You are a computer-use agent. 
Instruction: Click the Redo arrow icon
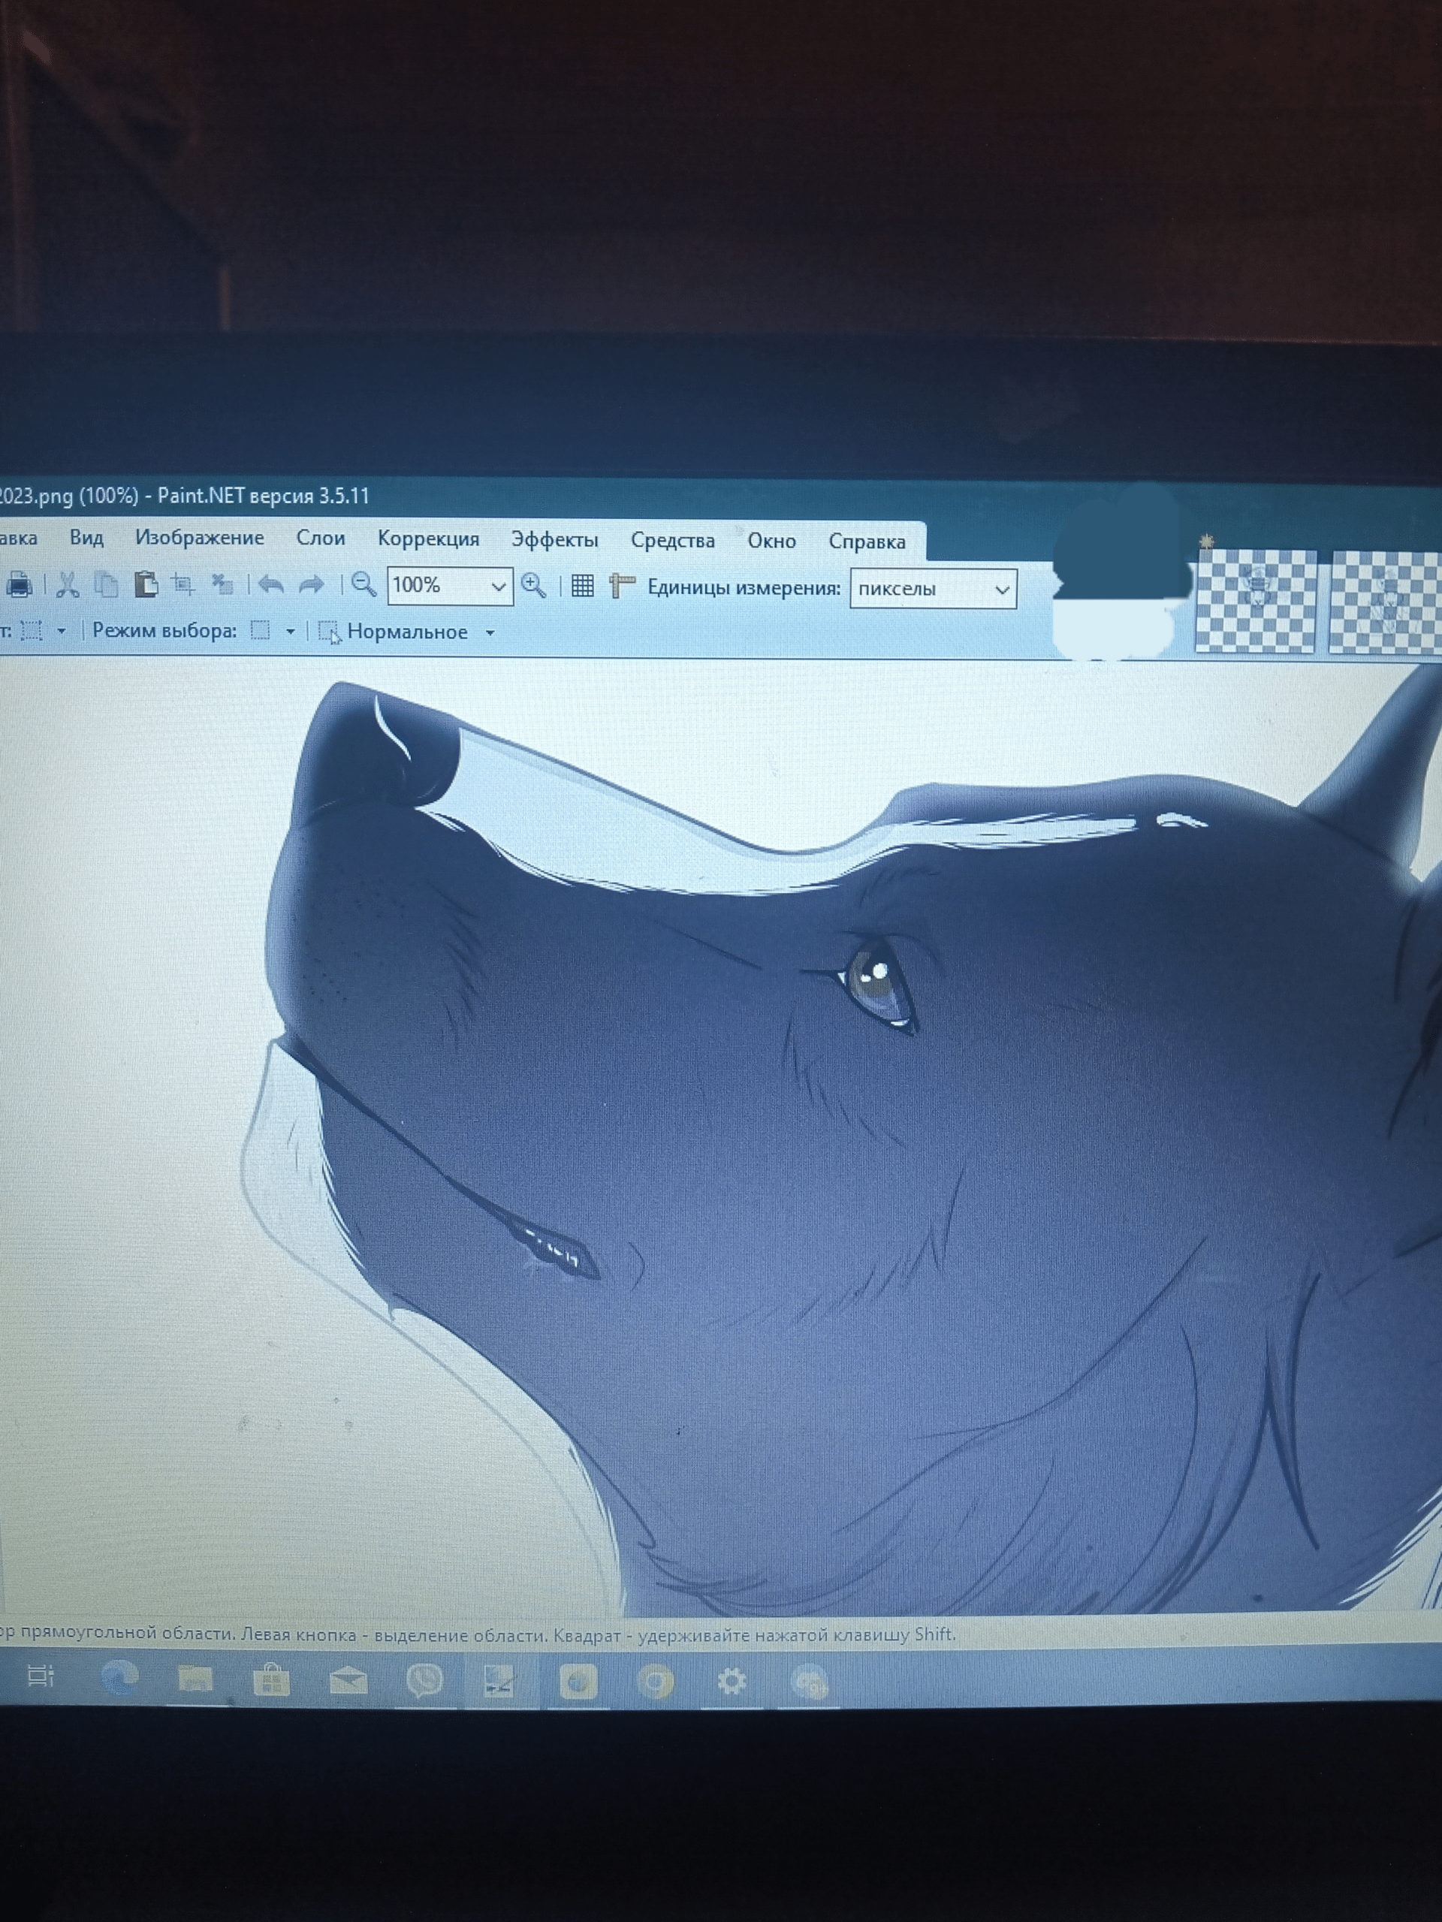311,585
